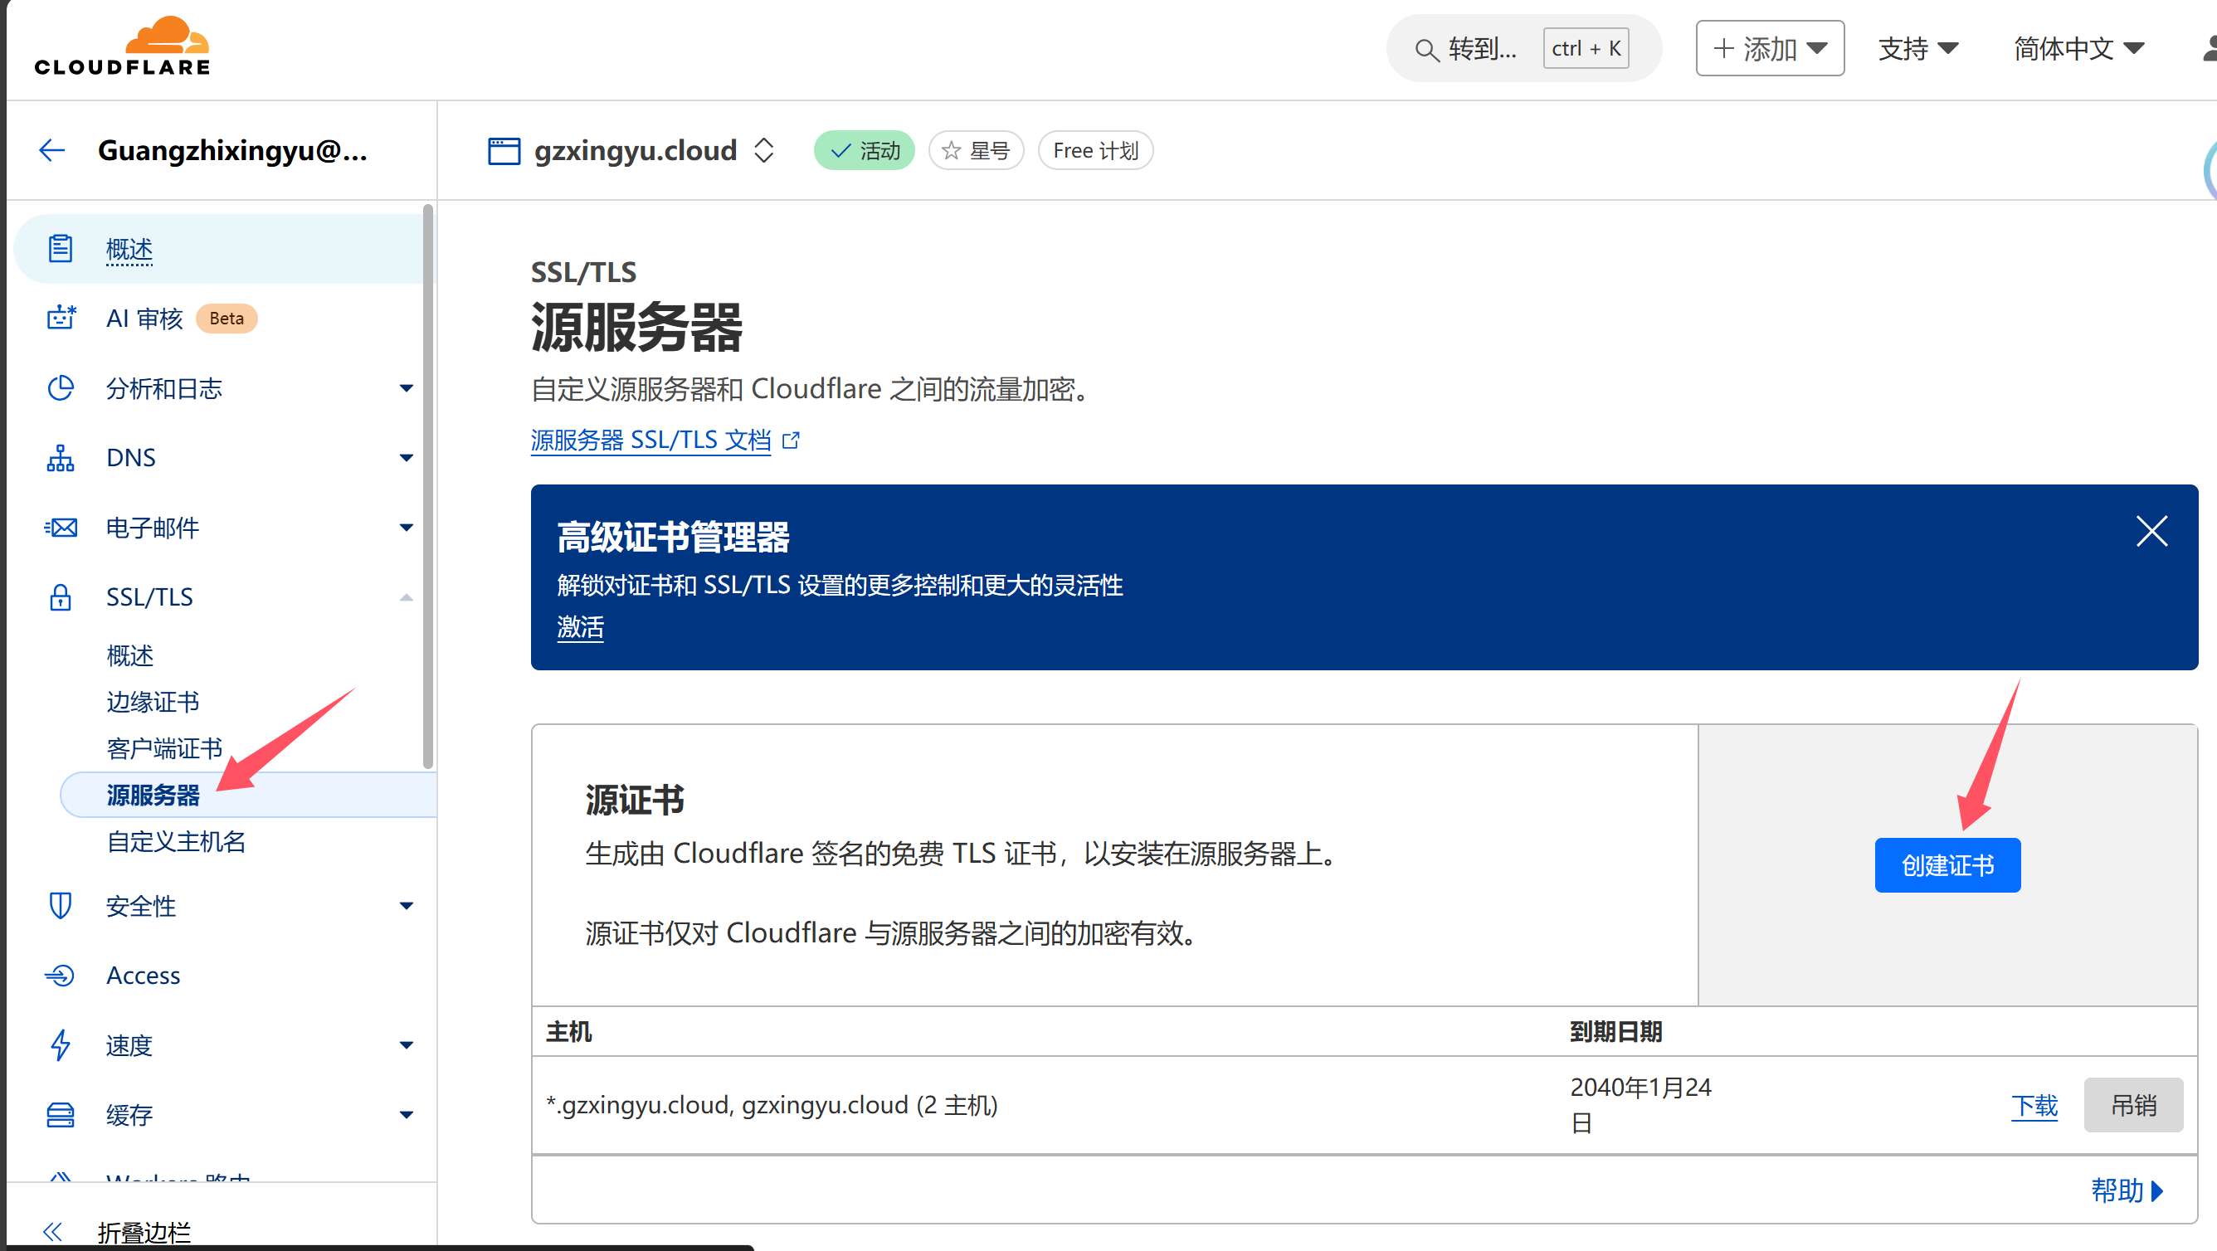Click the *.gzxingyu.cloud host row text
This screenshot has width=2217, height=1251.
(x=771, y=1105)
